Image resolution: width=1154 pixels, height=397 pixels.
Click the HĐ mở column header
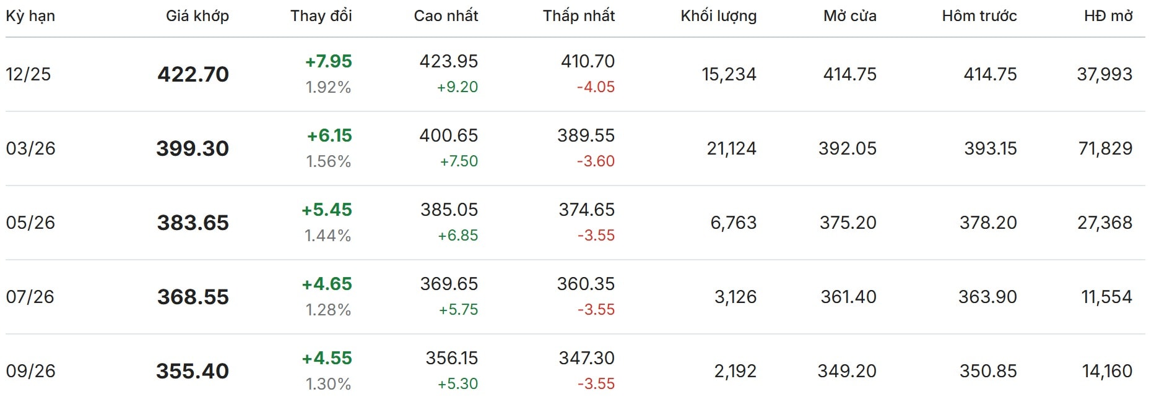click(1108, 16)
